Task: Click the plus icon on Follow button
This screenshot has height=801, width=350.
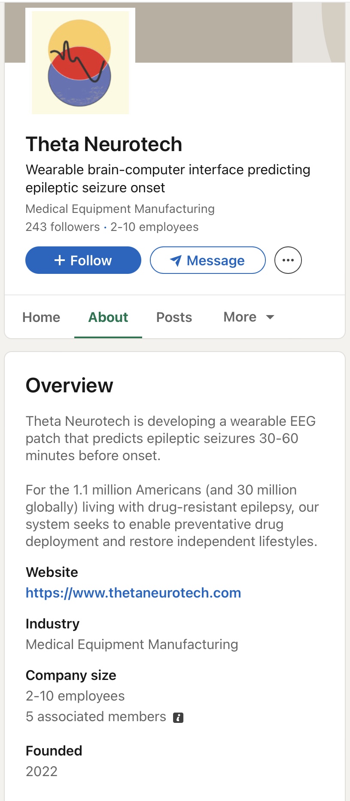Action: click(x=60, y=260)
